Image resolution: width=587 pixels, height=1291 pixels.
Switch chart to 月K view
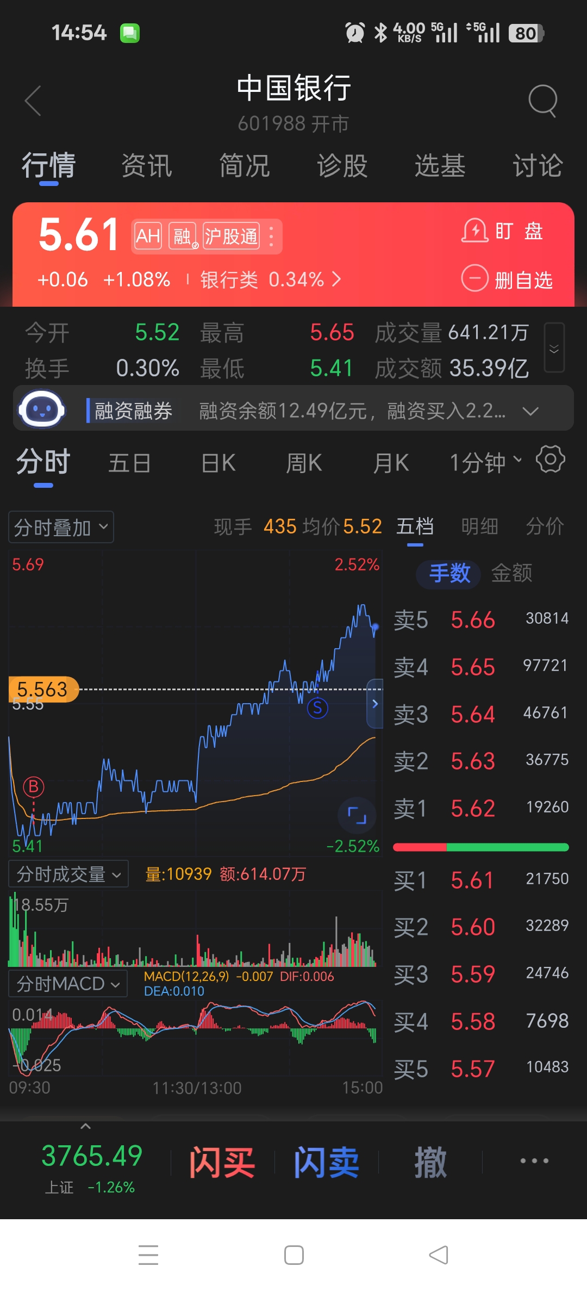[x=391, y=463]
